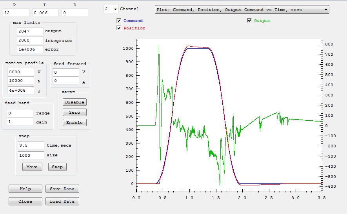Select the I gain input field
The height and width of the screenshot is (214, 347).
coord(45,13)
